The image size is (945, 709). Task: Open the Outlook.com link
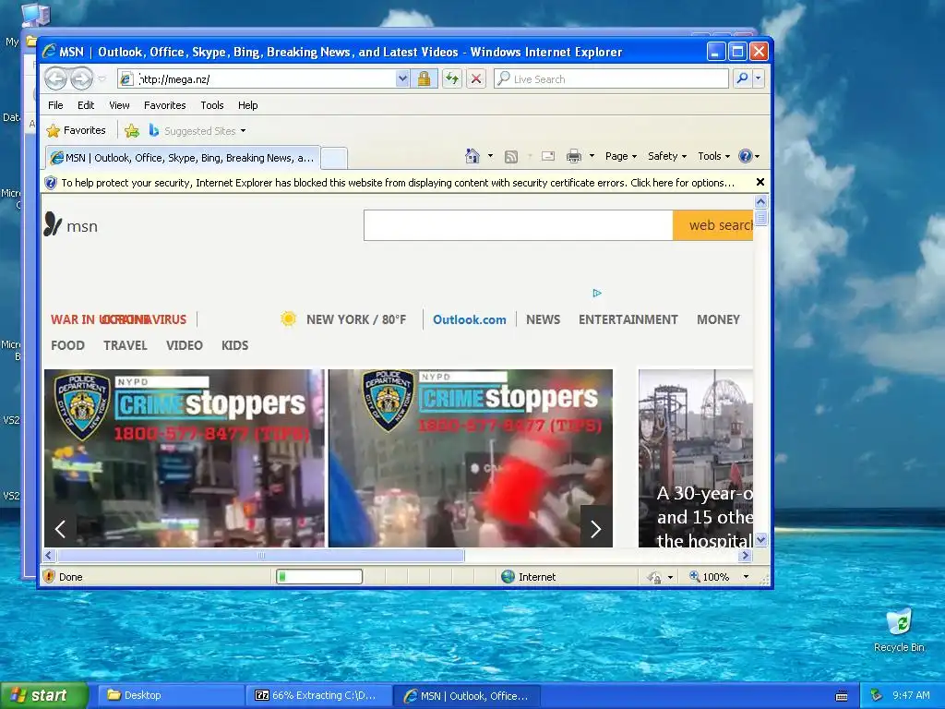coord(470,319)
